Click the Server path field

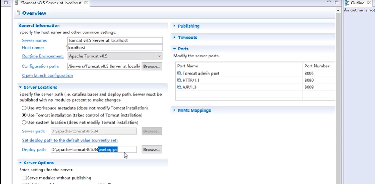(94, 131)
